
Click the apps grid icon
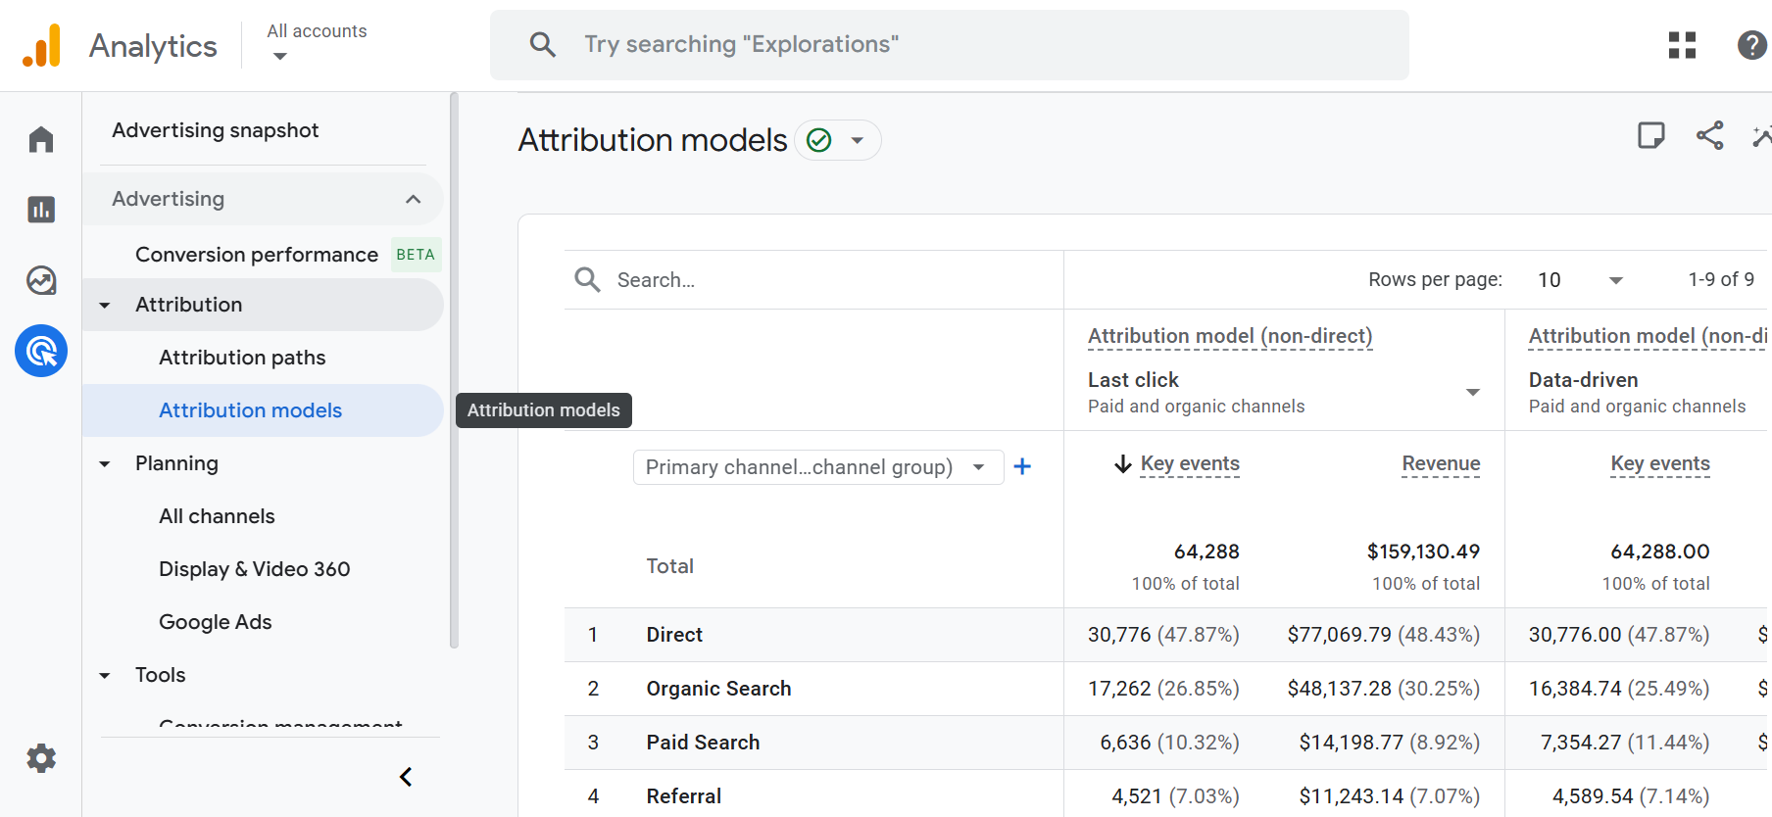coord(1682,45)
